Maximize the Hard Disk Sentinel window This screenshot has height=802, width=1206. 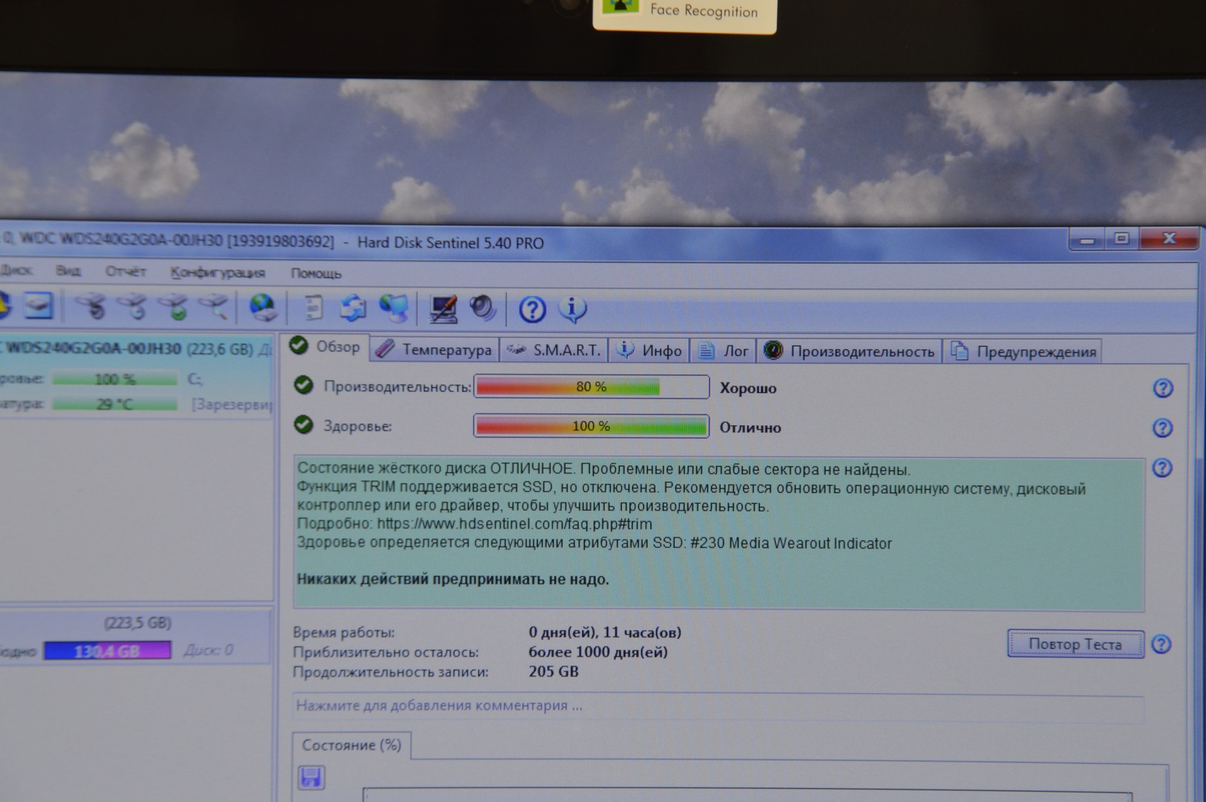[1122, 239]
